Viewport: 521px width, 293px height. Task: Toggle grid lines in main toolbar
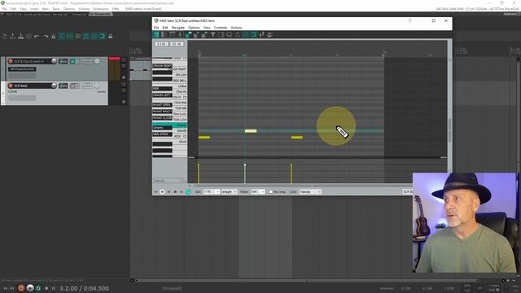(94, 36)
